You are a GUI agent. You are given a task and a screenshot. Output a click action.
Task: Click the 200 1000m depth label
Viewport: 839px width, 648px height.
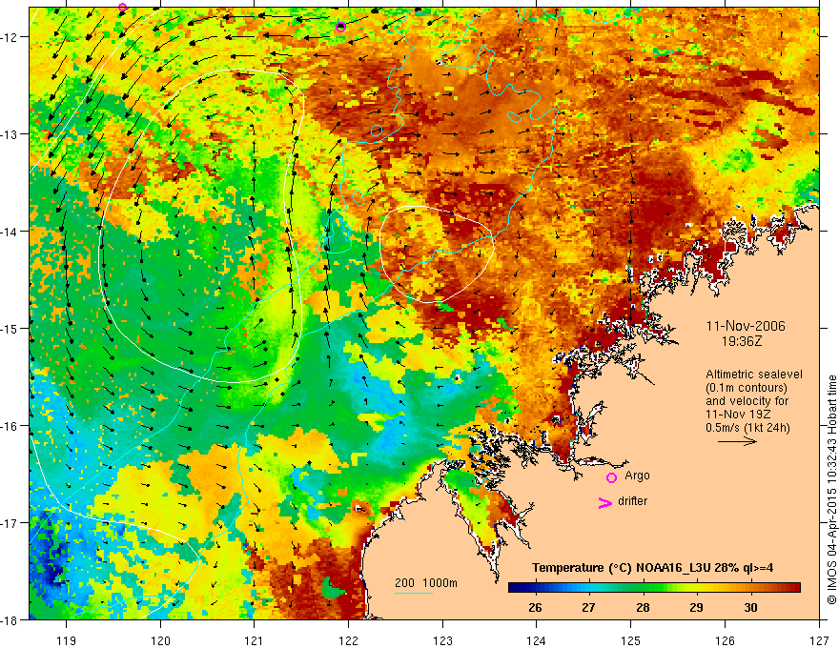tap(427, 582)
